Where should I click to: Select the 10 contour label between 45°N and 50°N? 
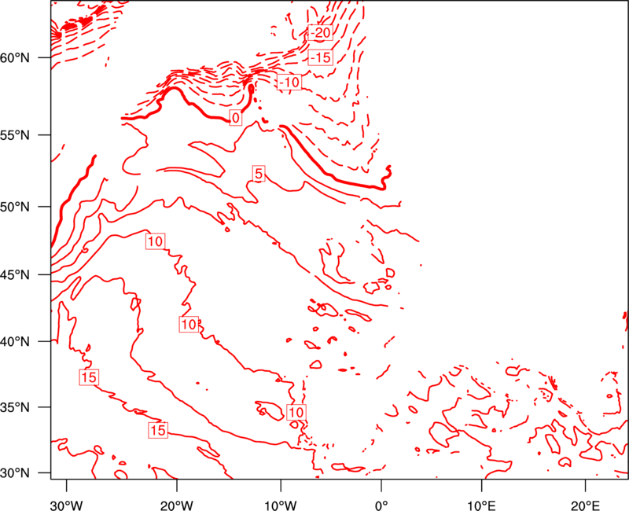155,241
